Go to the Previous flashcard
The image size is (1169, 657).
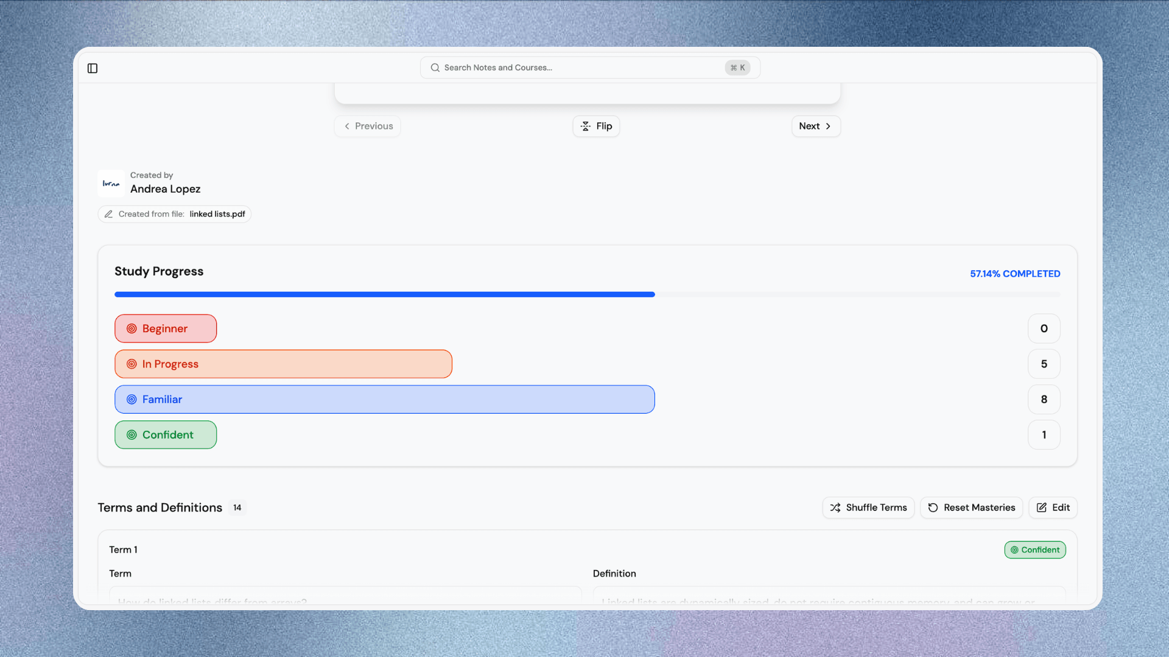[x=368, y=126]
